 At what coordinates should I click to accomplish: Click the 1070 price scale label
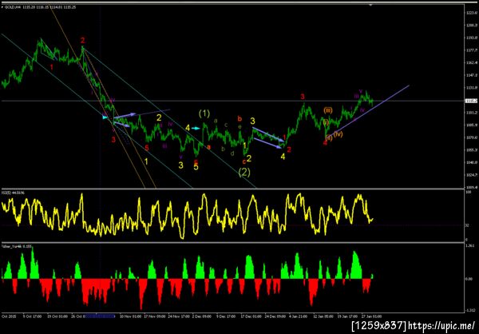(471, 137)
